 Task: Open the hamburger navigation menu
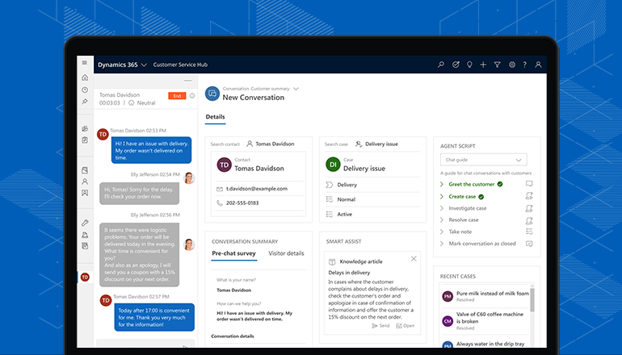tap(85, 63)
